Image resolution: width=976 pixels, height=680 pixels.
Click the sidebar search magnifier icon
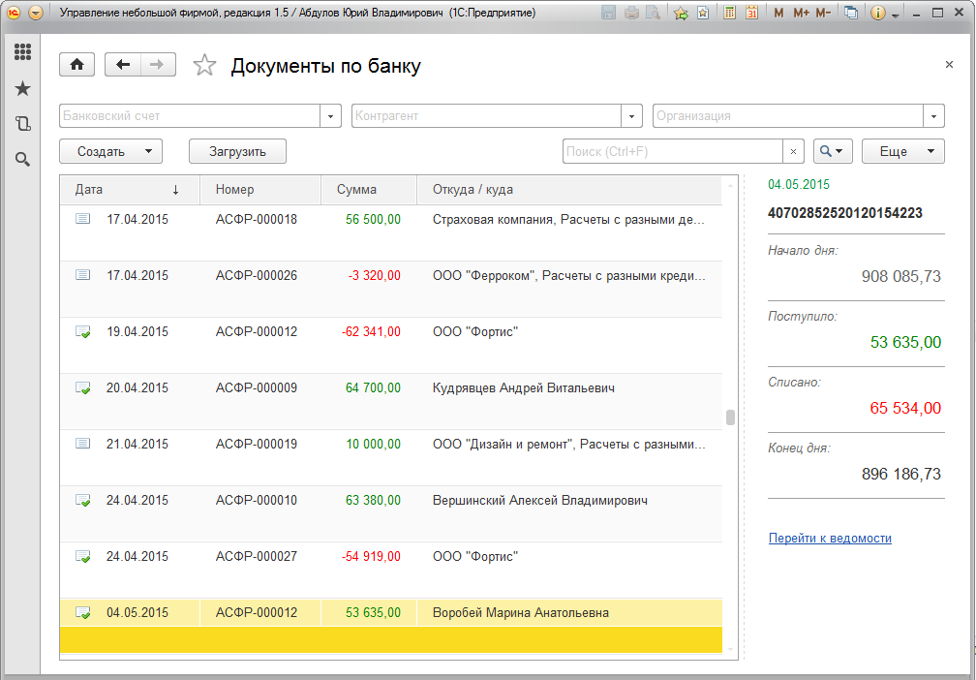click(22, 159)
